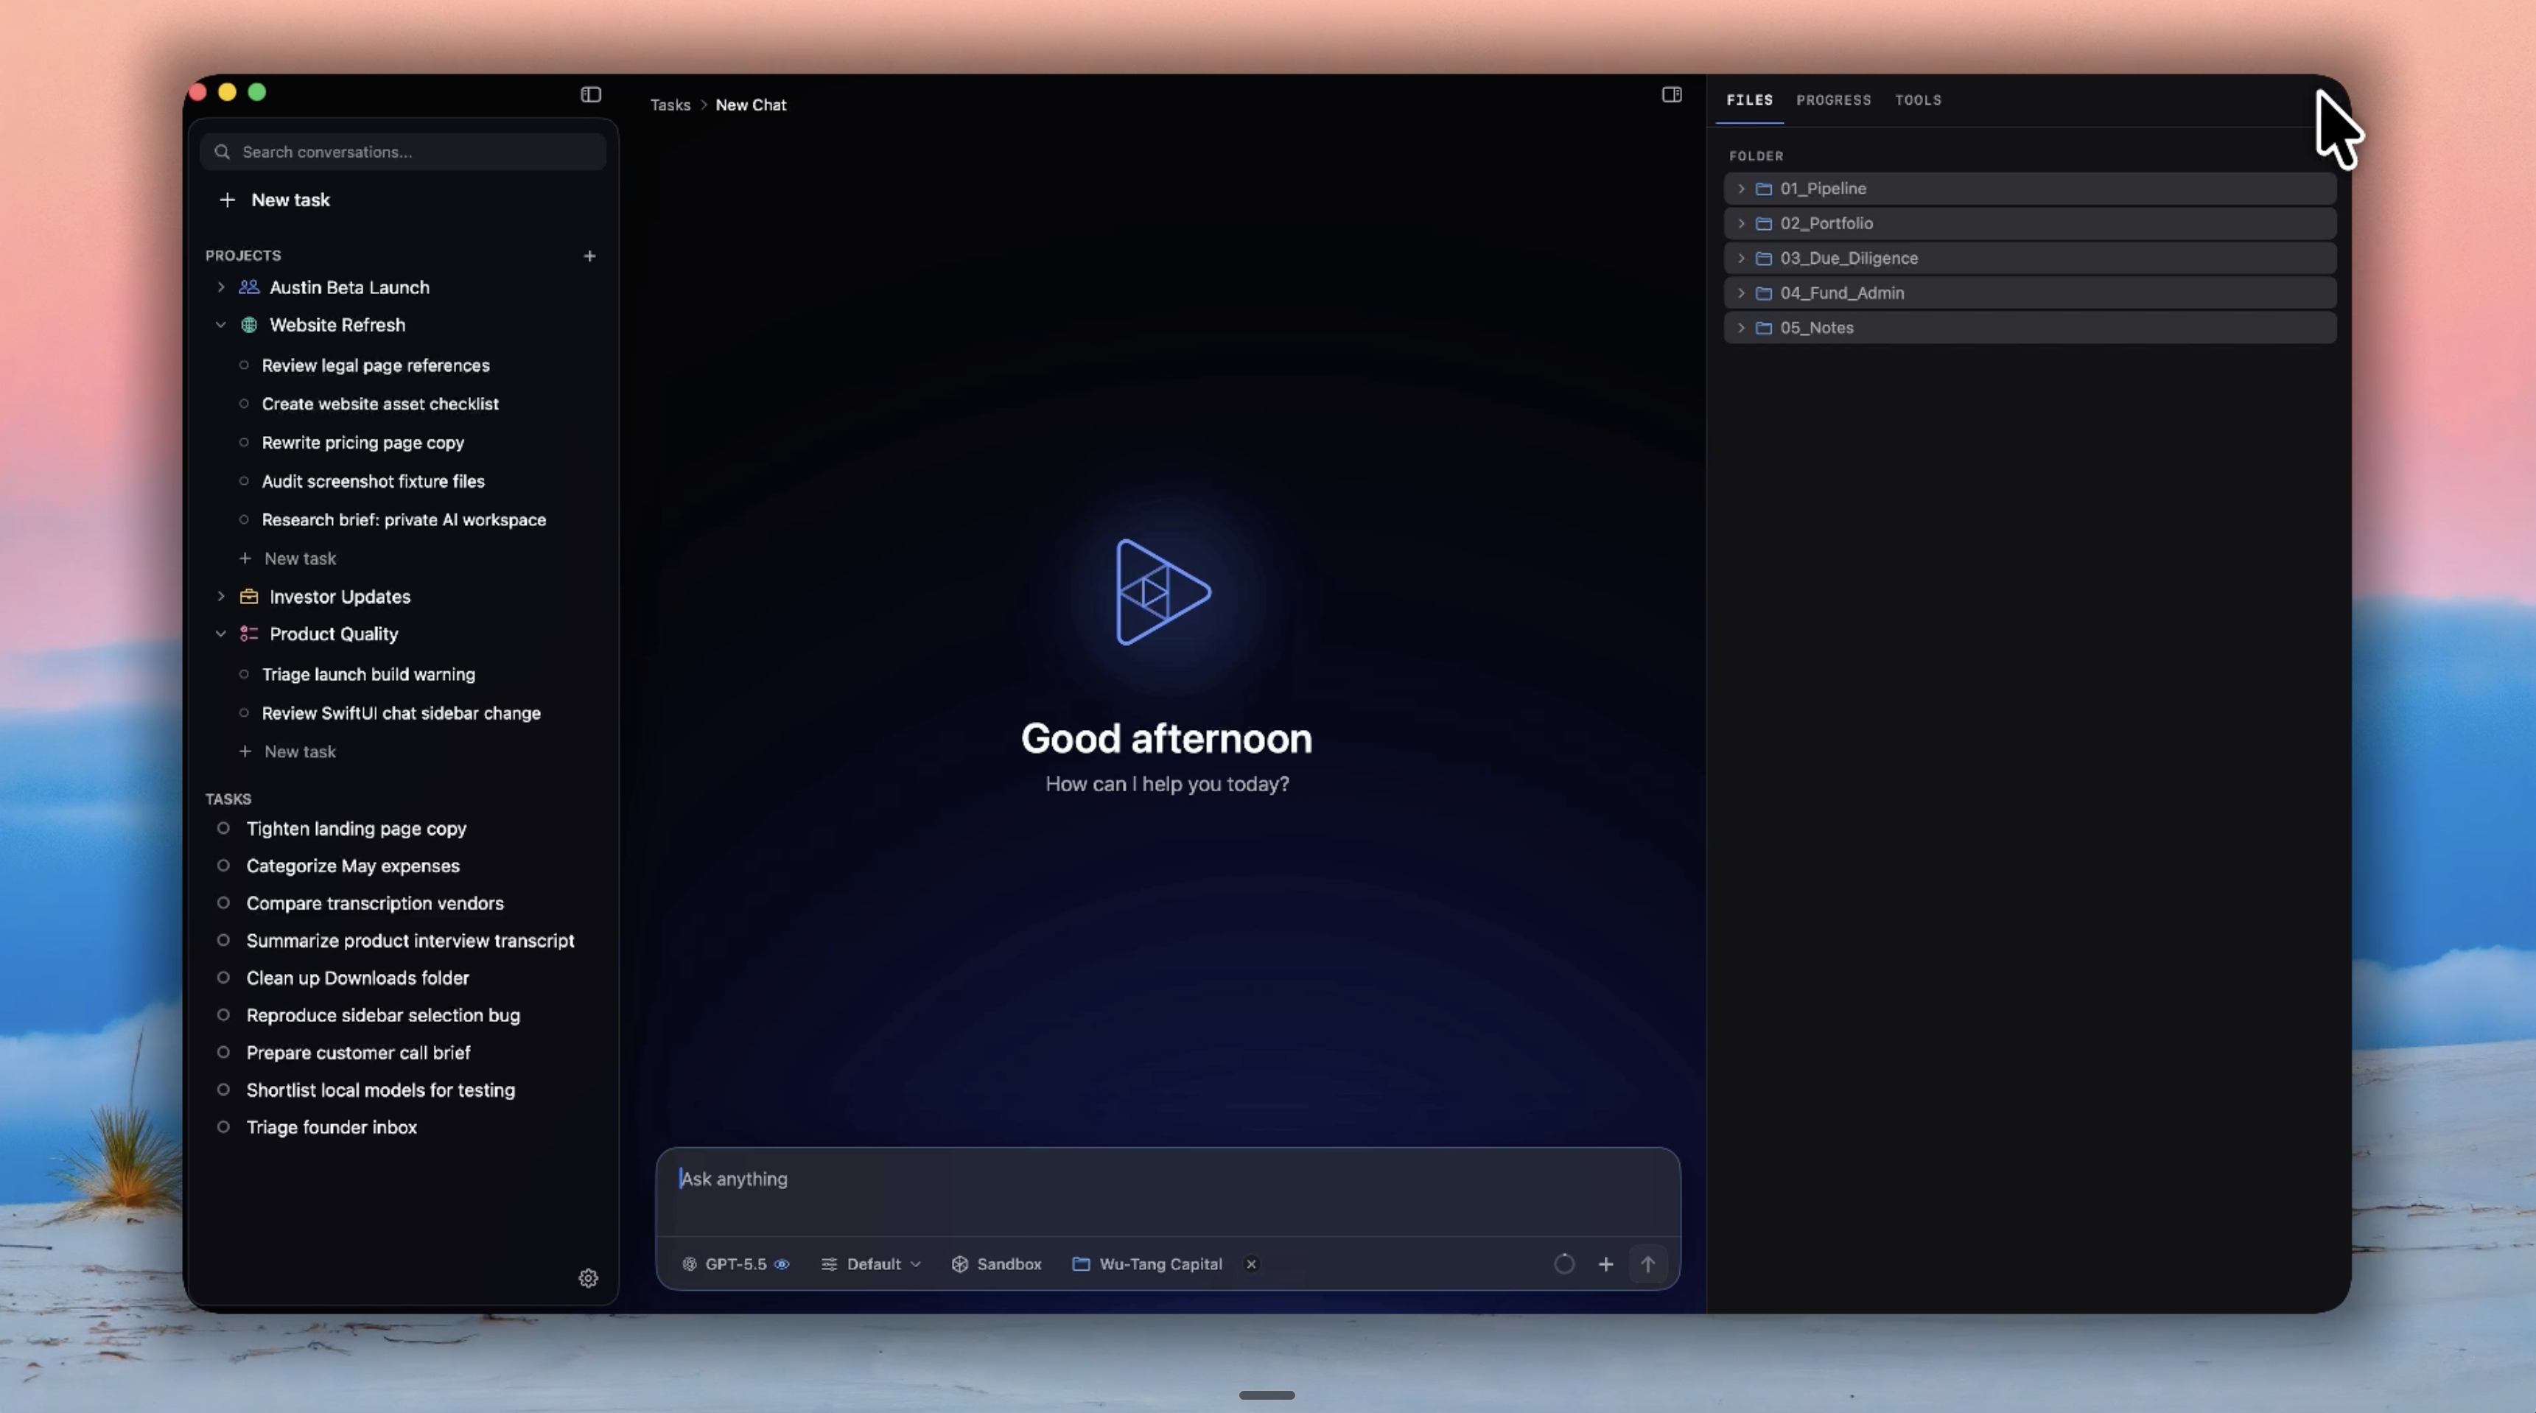The width and height of the screenshot is (2536, 1413).
Task: Expand the Austin Beta Launch project
Action: (220, 287)
